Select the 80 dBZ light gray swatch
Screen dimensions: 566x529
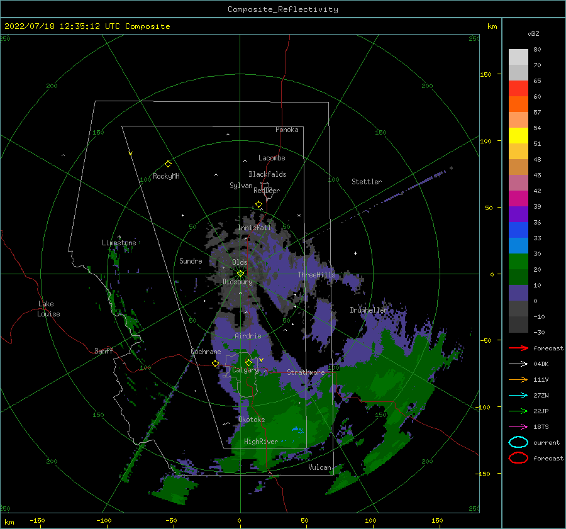tap(518, 57)
